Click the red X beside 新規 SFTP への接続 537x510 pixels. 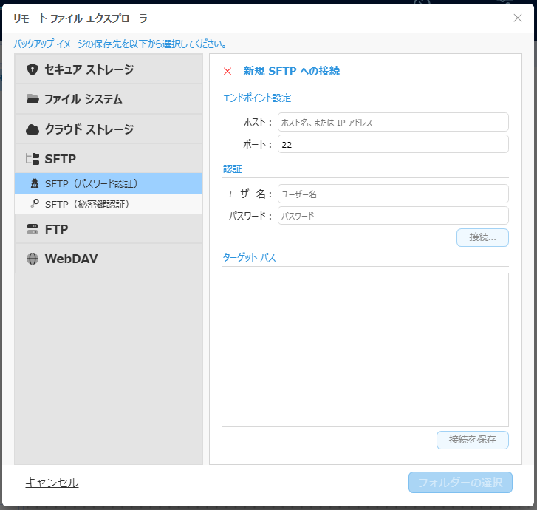pyautogui.click(x=228, y=71)
